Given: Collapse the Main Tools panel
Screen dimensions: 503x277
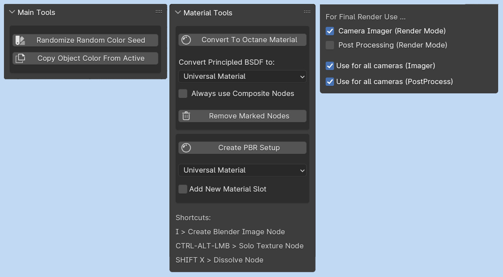Looking at the screenshot, I should tap(12, 12).
